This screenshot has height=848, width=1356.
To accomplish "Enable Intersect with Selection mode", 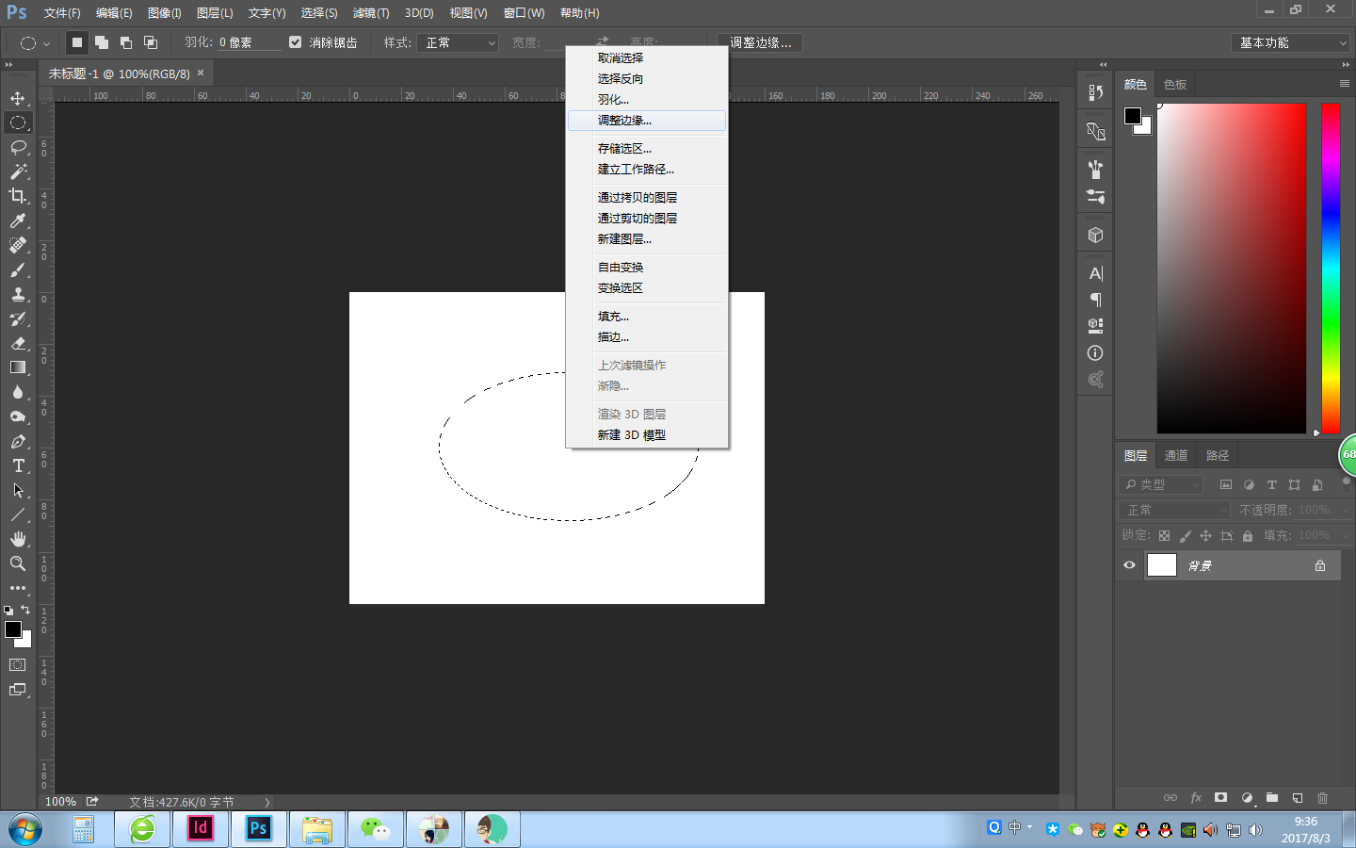I will pyautogui.click(x=151, y=42).
